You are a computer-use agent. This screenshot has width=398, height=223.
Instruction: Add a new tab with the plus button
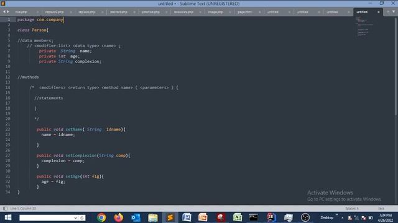point(388,12)
